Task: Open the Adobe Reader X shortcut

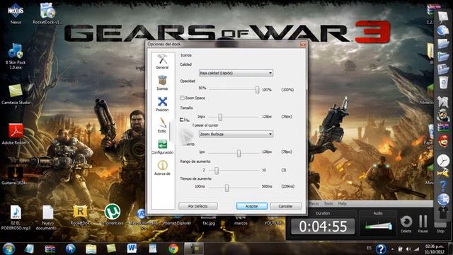Action: (16, 134)
